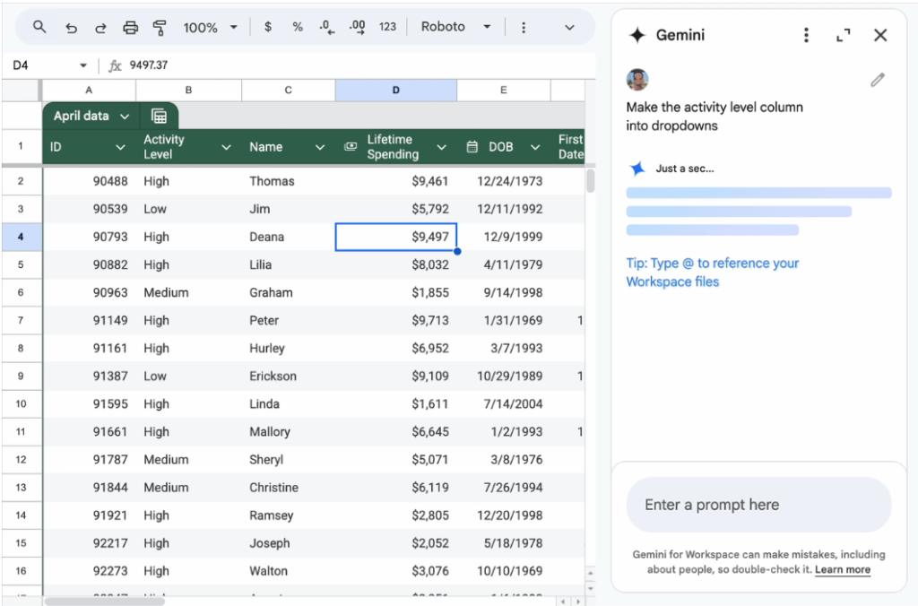
Task: Open the zoom level 100% dropdown
Action: click(210, 27)
